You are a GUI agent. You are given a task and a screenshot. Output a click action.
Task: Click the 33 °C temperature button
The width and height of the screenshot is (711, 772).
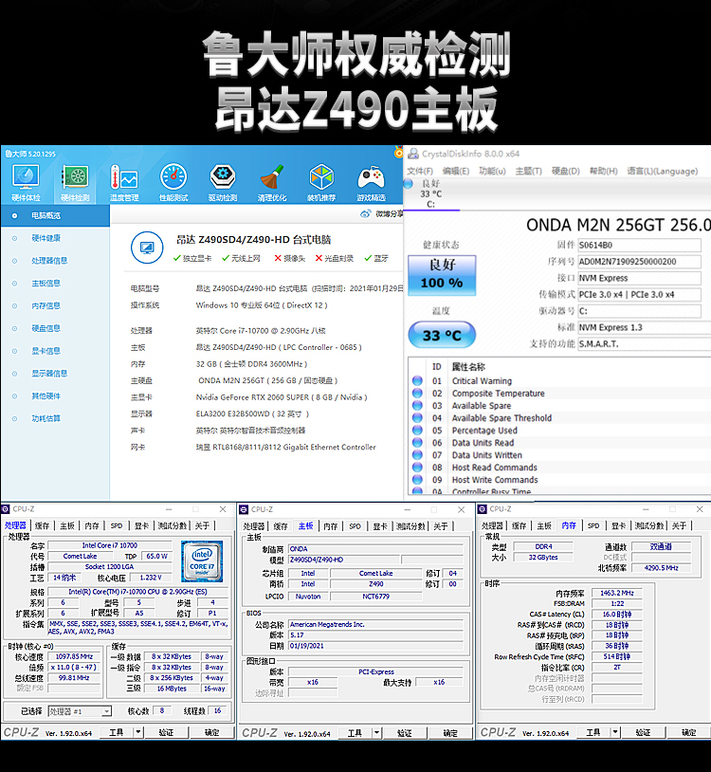click(x=442, y=335)
